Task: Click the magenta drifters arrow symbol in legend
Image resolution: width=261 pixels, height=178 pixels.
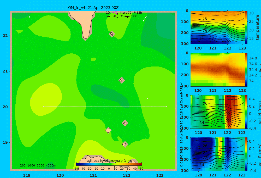Action: [x=115, y=13]
